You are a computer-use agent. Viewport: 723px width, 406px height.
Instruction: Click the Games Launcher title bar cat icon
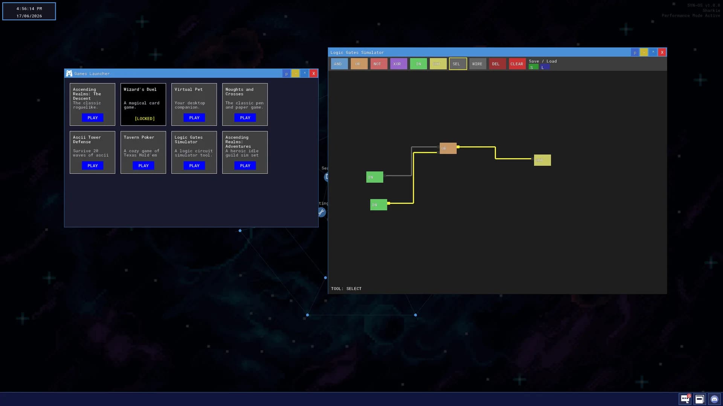tap(69, 73)
